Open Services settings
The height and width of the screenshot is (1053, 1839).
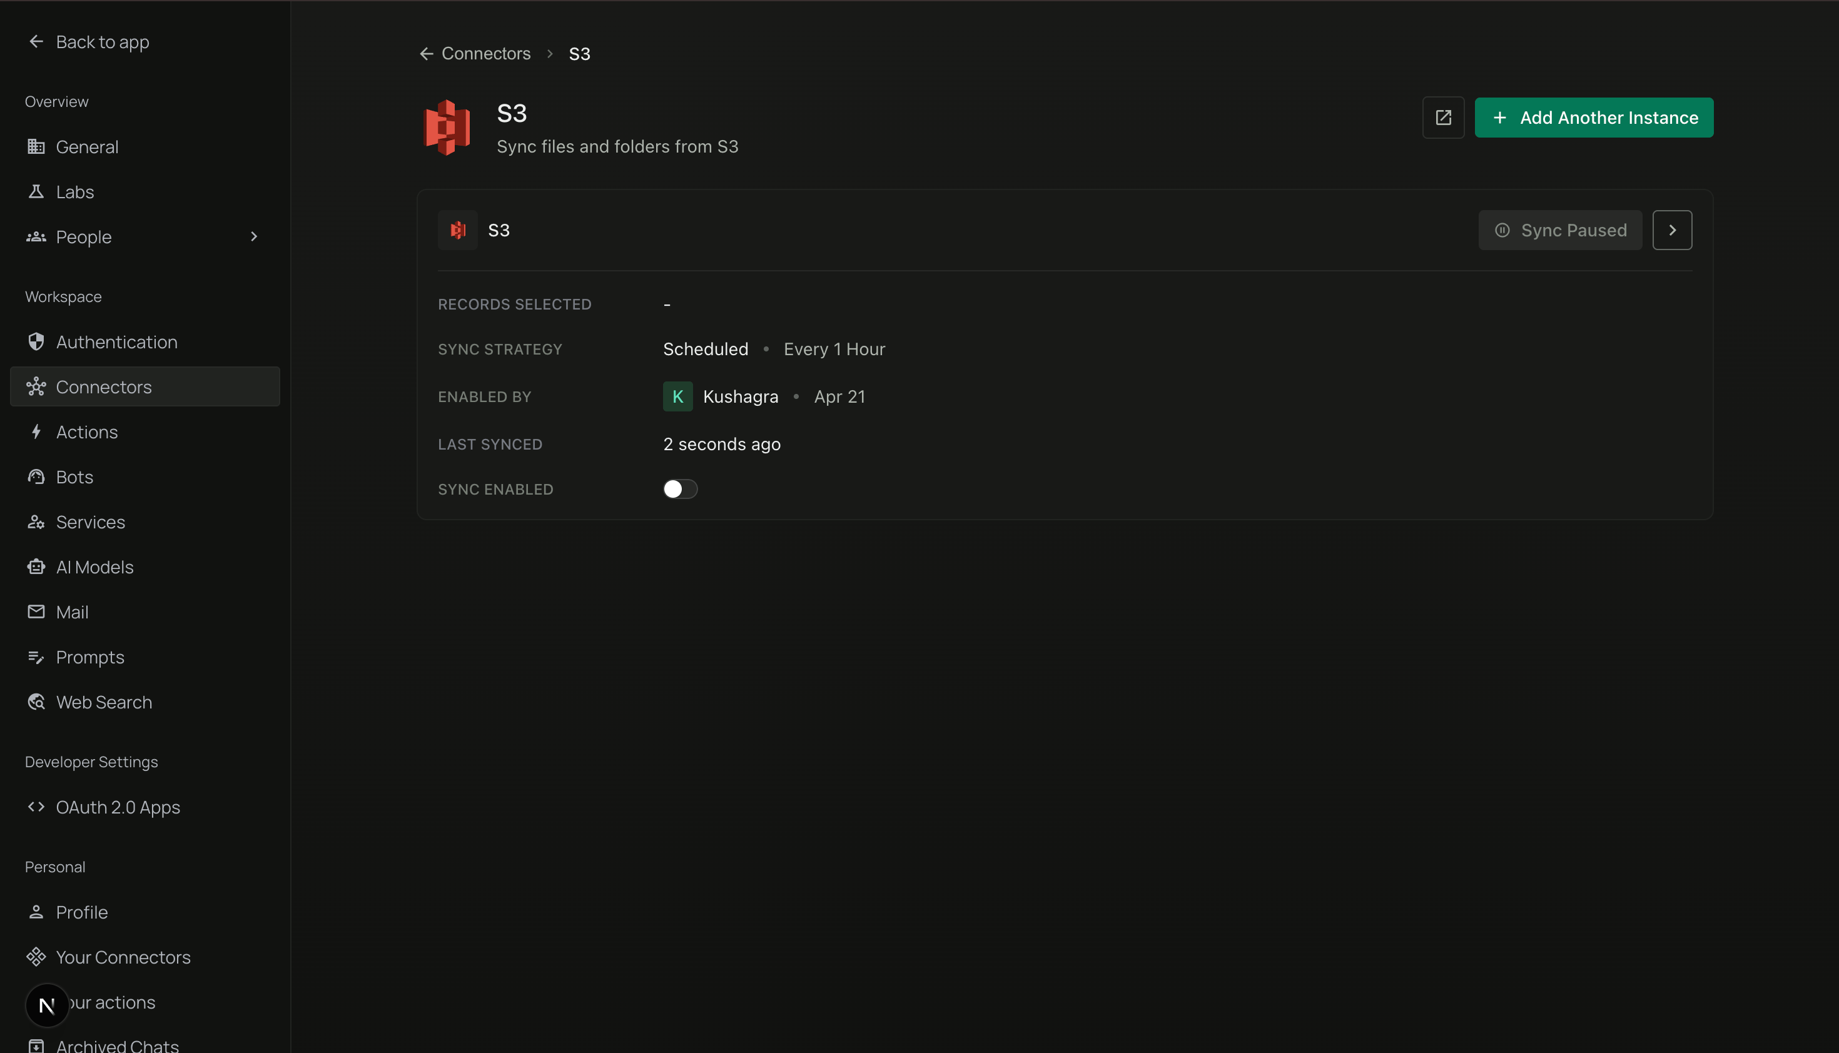coord(144,522)
